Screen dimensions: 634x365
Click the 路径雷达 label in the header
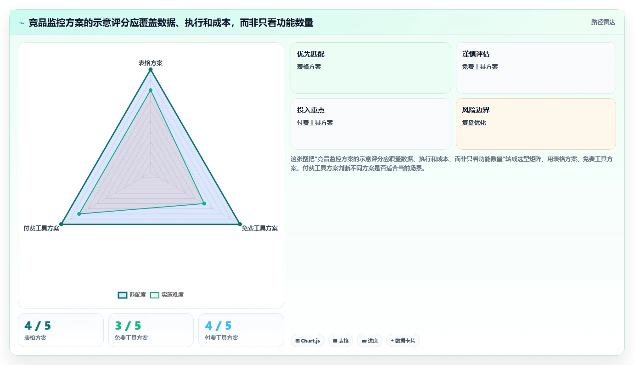pos(603,22)
